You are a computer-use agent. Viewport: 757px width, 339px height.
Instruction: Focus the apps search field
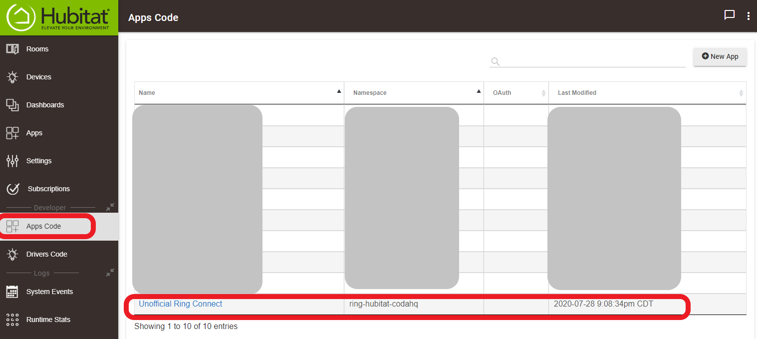[587, 61]
